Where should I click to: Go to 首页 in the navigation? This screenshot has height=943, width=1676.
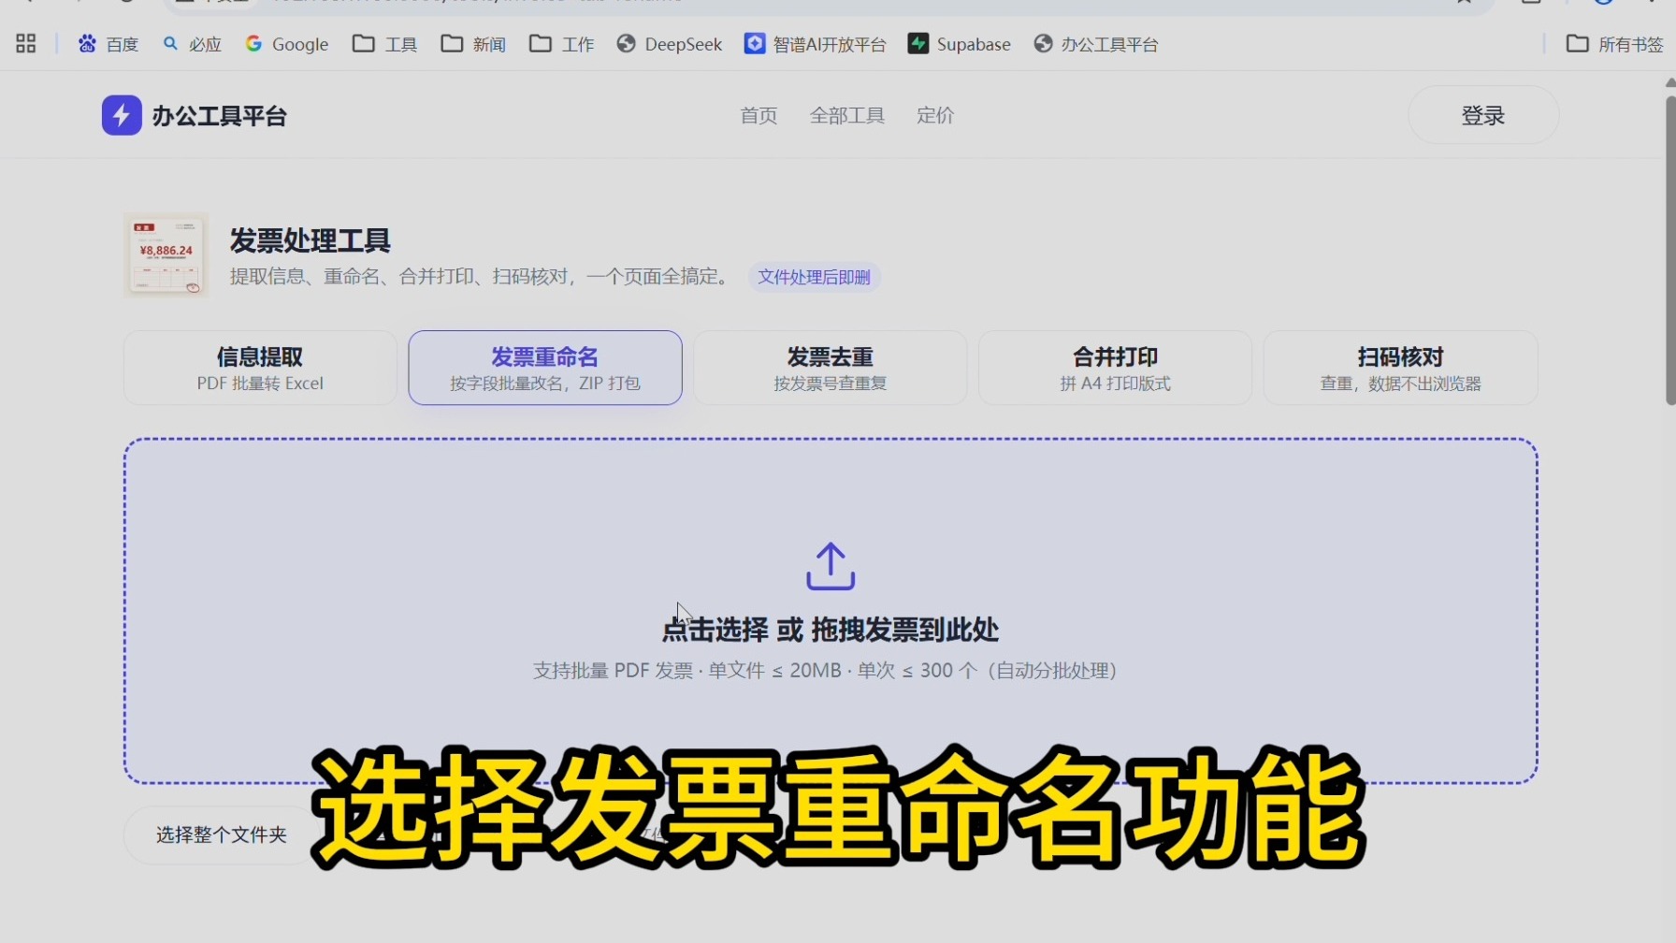pyautogui.click(x=759, y=115)
